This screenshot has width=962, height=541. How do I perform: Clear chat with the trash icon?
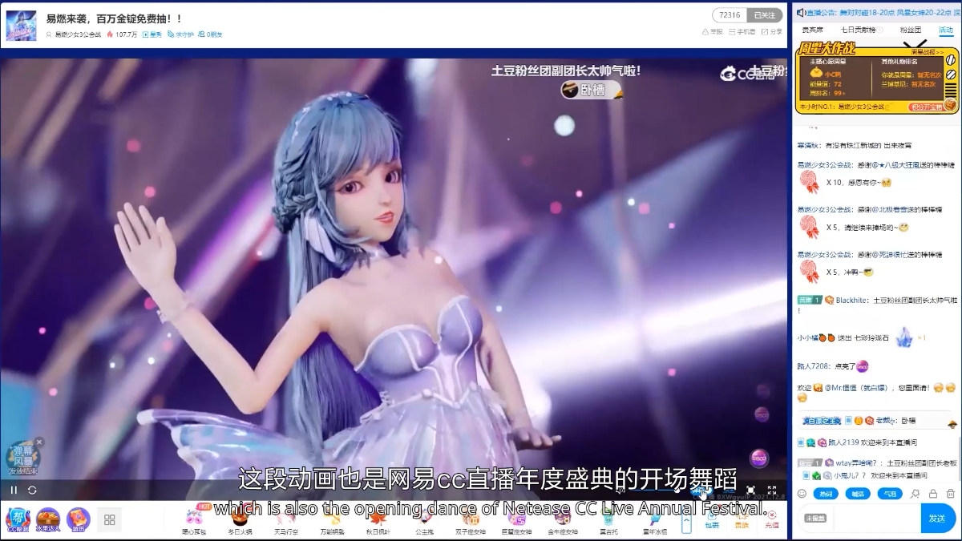[951, 494]
